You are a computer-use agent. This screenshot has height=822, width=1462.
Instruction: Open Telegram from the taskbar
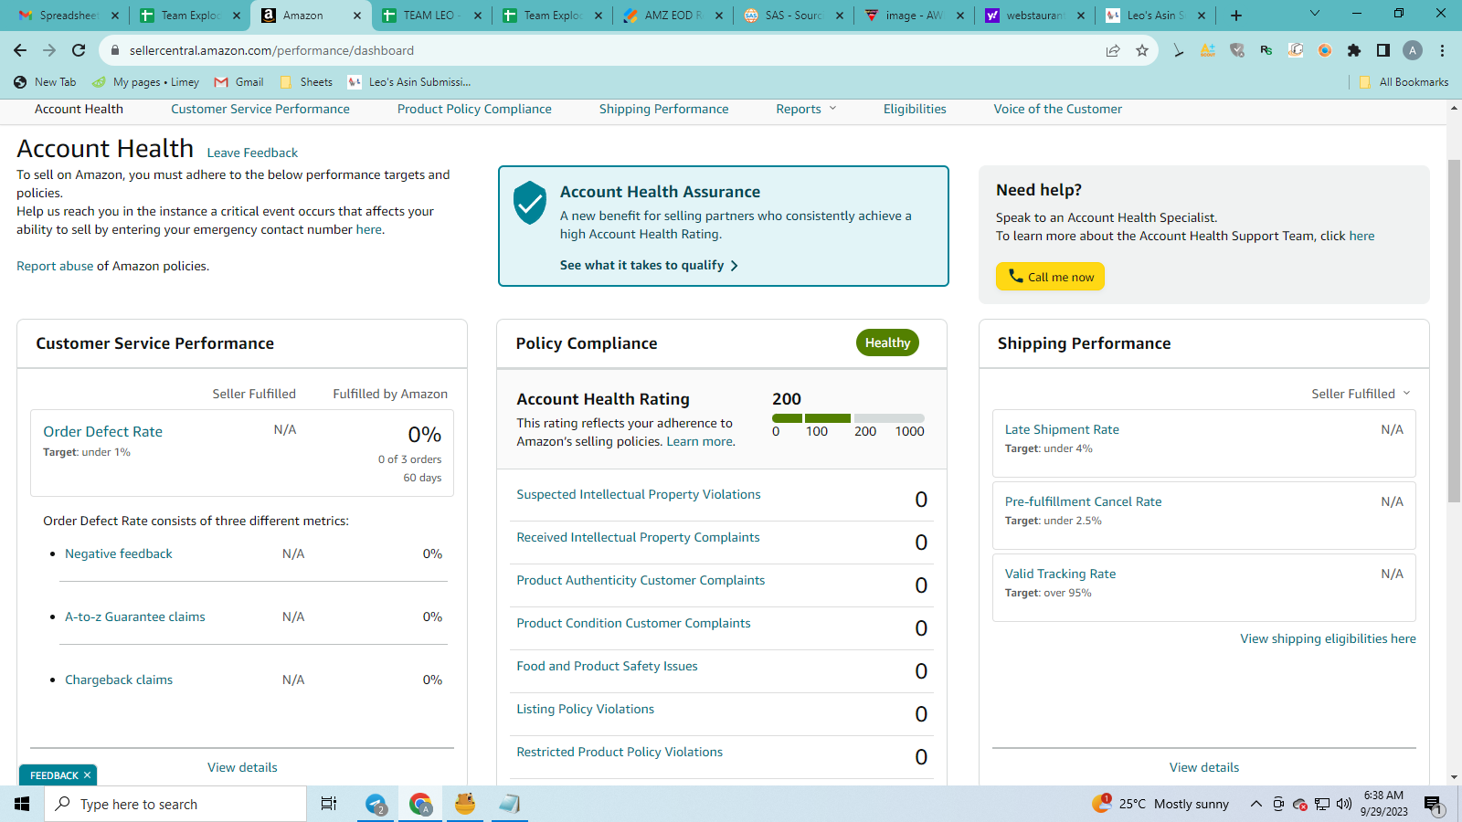[376, 804]
